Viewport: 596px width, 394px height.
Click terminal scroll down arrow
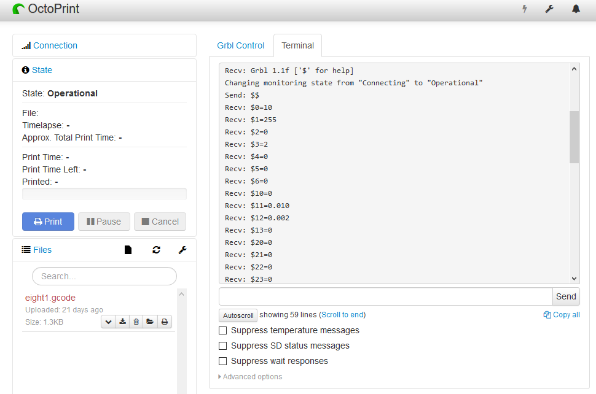pos(574,278)
